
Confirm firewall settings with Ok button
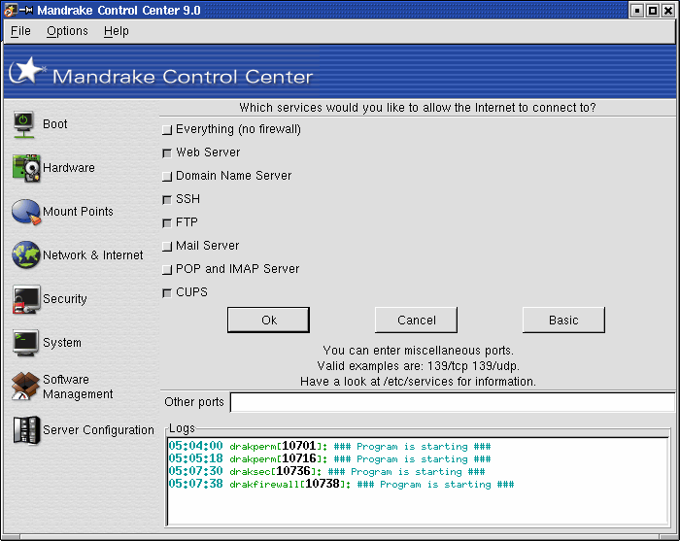(x=268, y=320)
